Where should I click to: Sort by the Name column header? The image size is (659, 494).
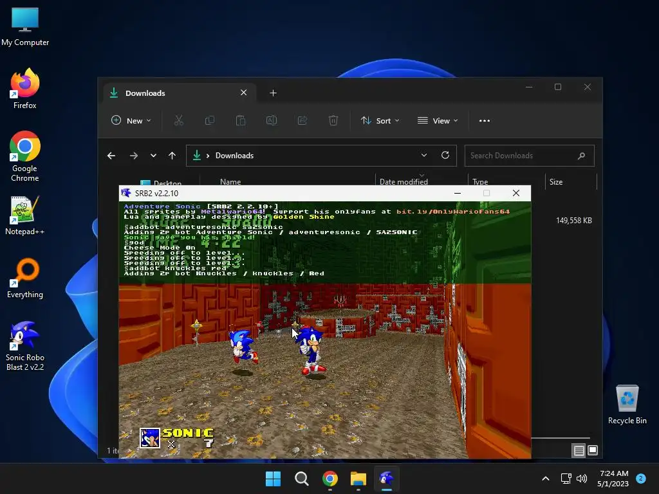tap(230, 182)
